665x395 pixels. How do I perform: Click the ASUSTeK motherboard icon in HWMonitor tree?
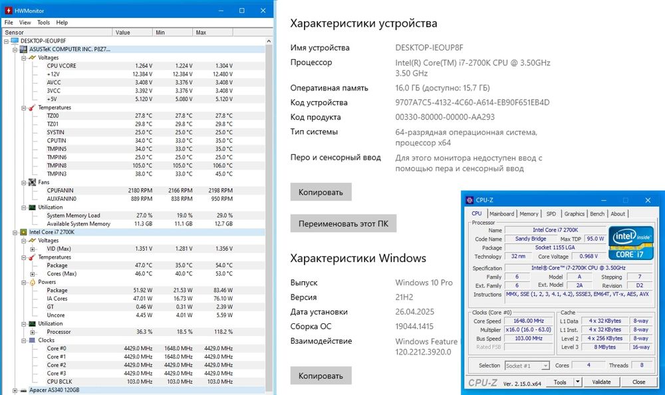point(23,49)
